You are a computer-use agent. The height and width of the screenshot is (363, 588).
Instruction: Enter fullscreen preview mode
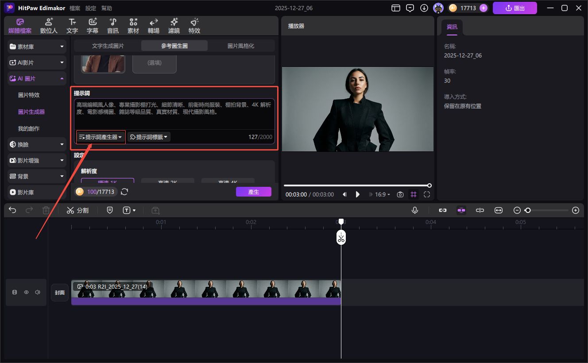point(427,194)
